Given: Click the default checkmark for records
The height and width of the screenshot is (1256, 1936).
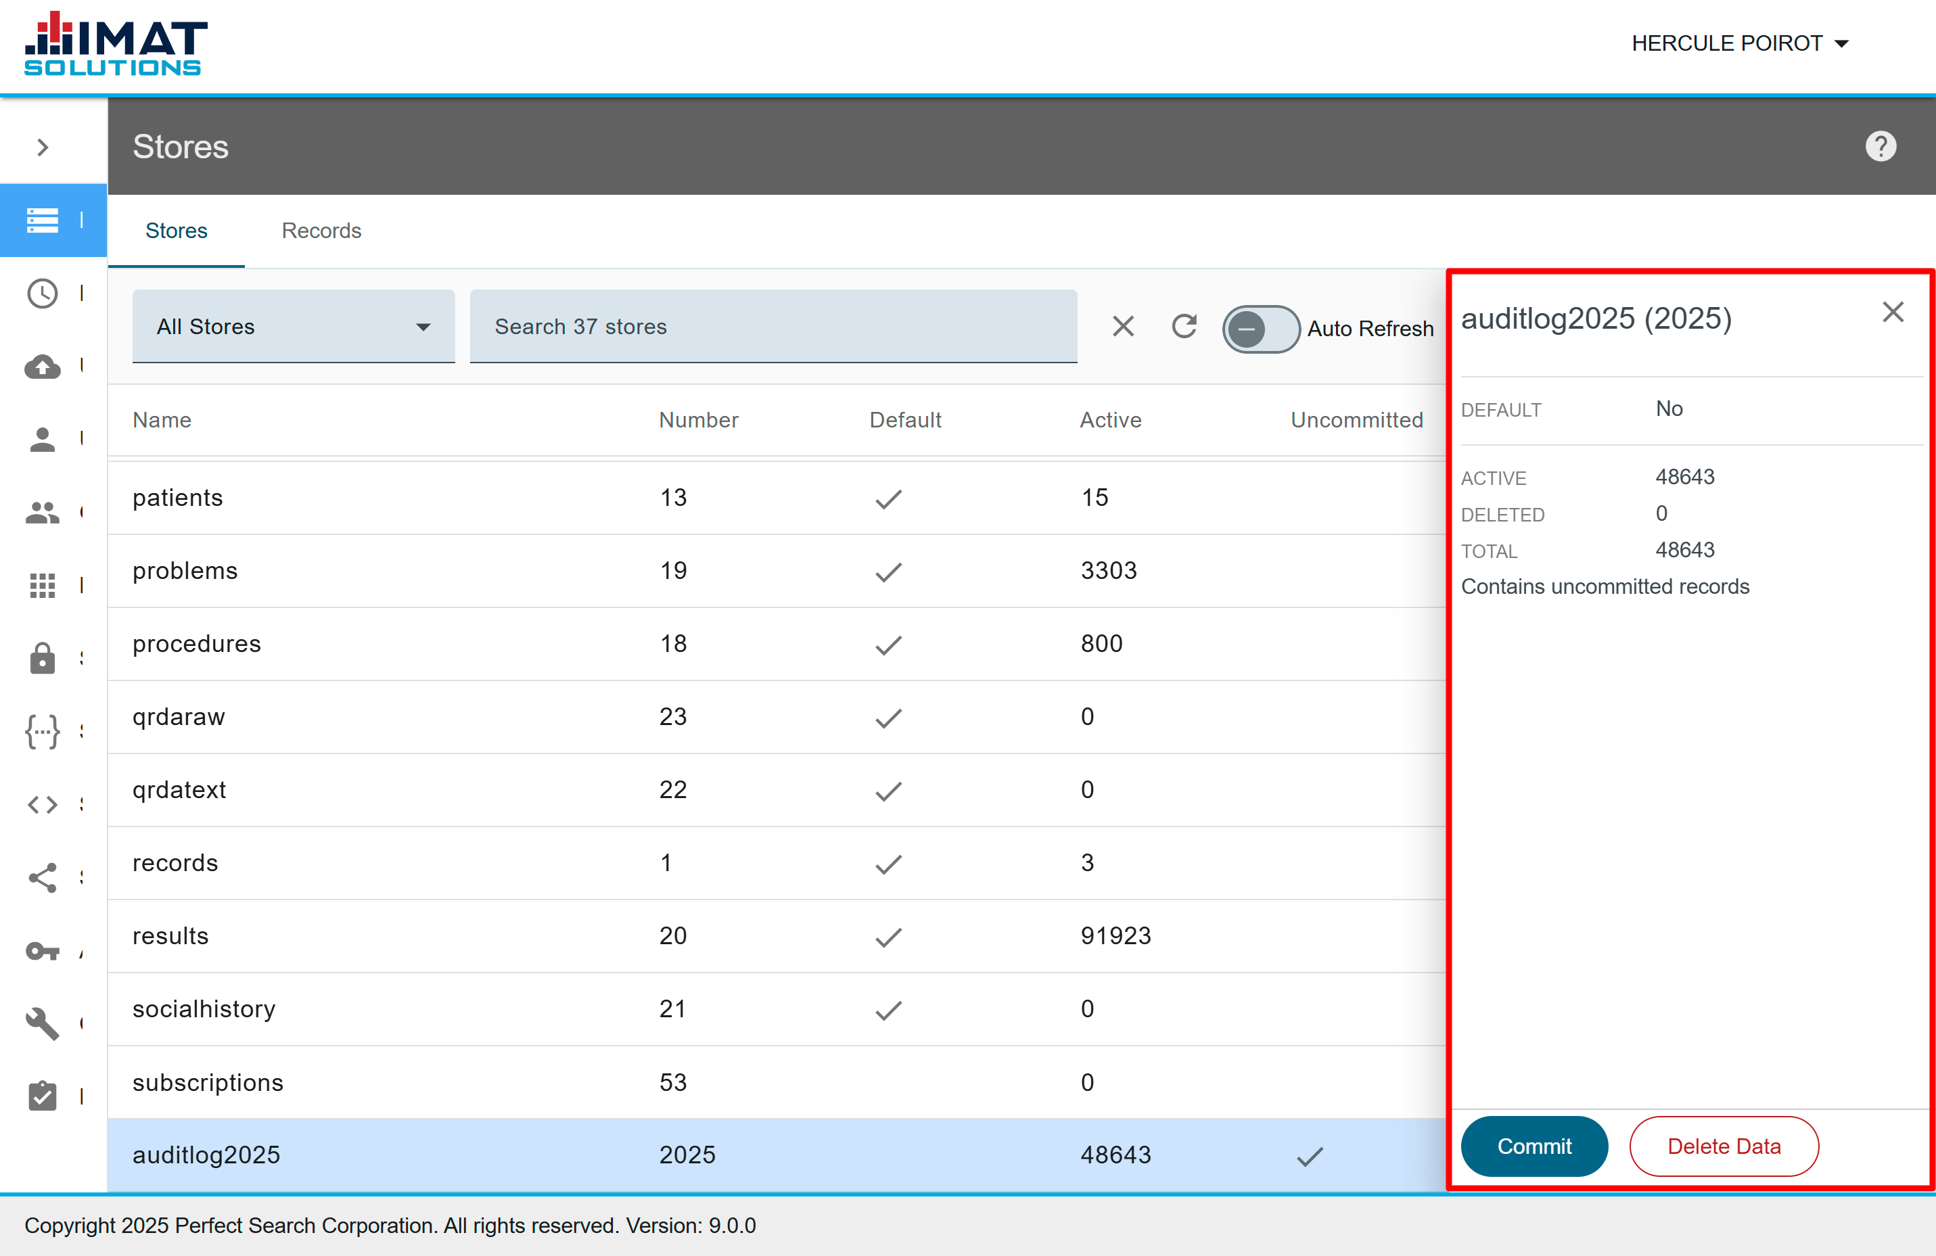Looking at the screenshot, I should pos(888,864).
